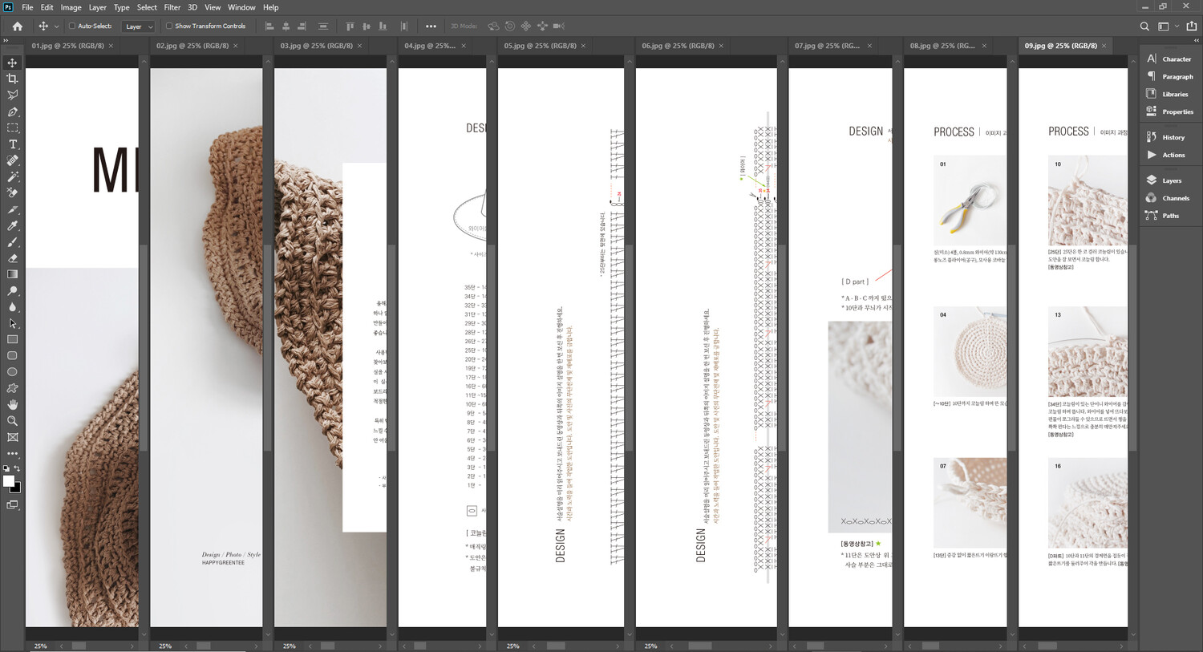The height and width of the screenshot is (652, 1203).
Task: Choose the Zoom tool in toolbar
Action: pos(12,421)
